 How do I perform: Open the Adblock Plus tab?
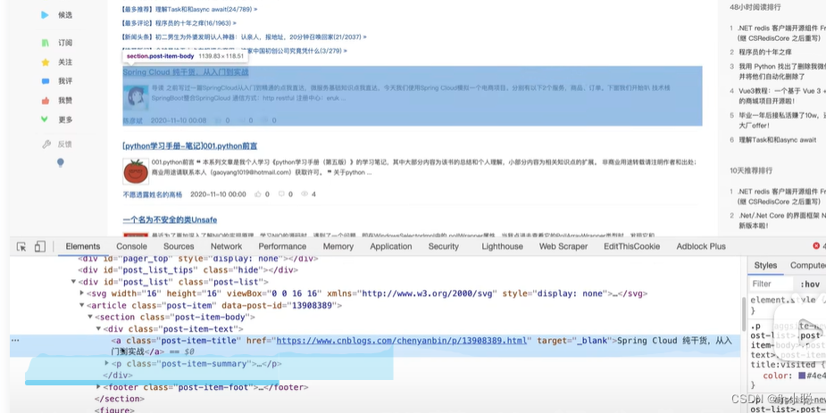click(x=701, y=246)
